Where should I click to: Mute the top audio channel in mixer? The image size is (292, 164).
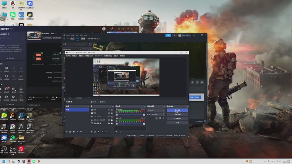(117, 115)
